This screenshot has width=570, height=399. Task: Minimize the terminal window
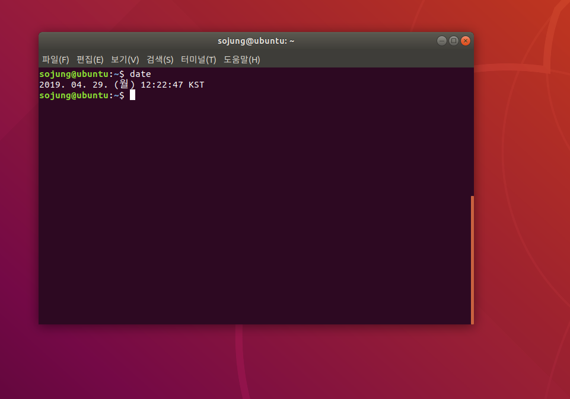tap(442, 41)
